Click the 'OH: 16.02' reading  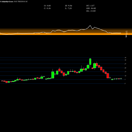coord(91,8)
